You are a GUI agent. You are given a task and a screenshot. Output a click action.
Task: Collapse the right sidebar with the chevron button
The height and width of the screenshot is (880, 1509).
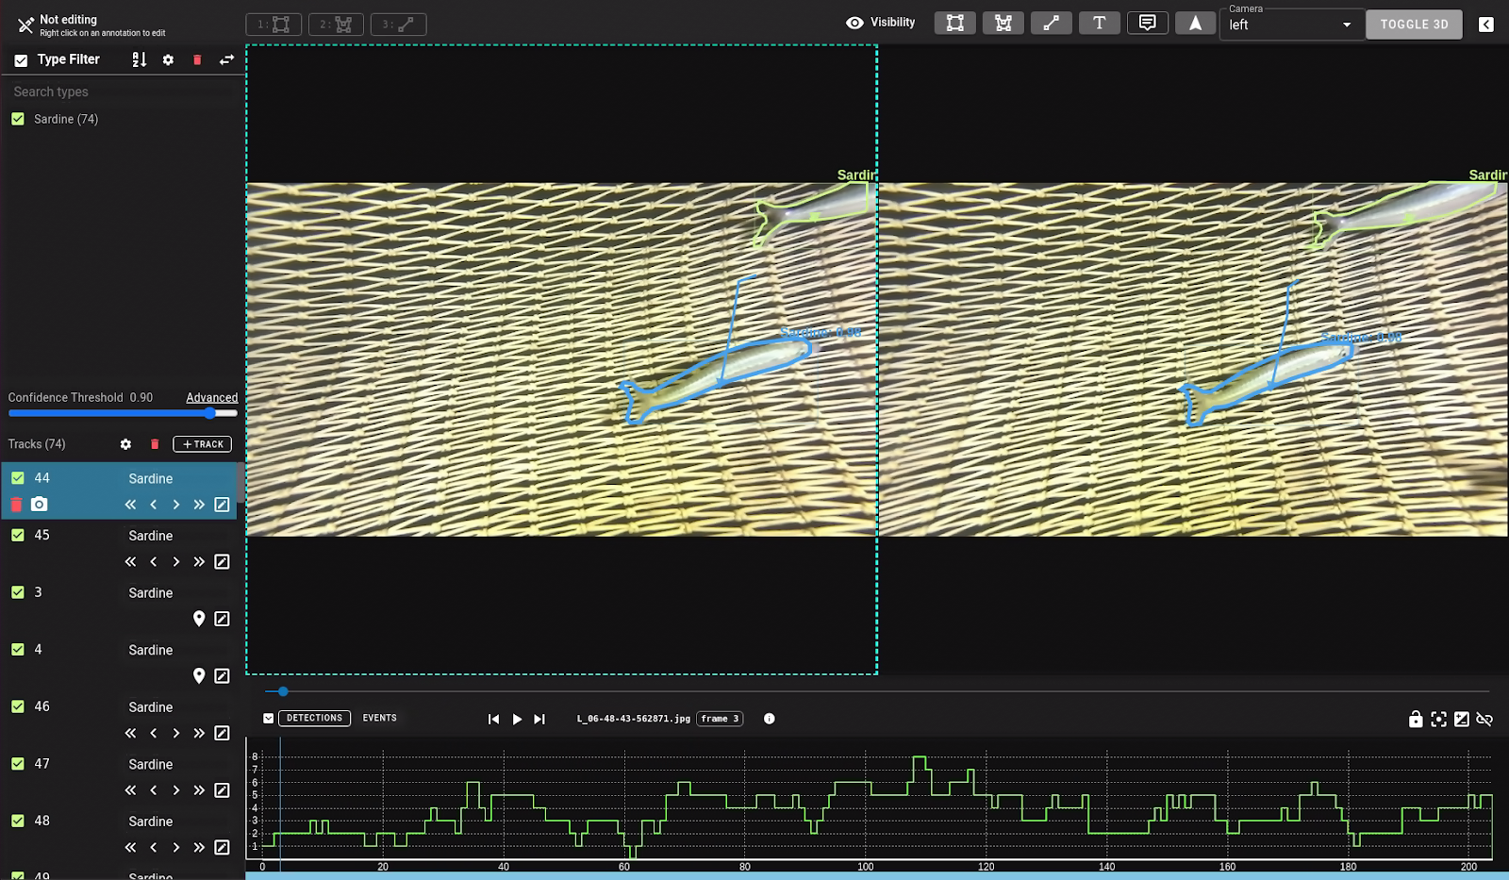[1485, 25]
